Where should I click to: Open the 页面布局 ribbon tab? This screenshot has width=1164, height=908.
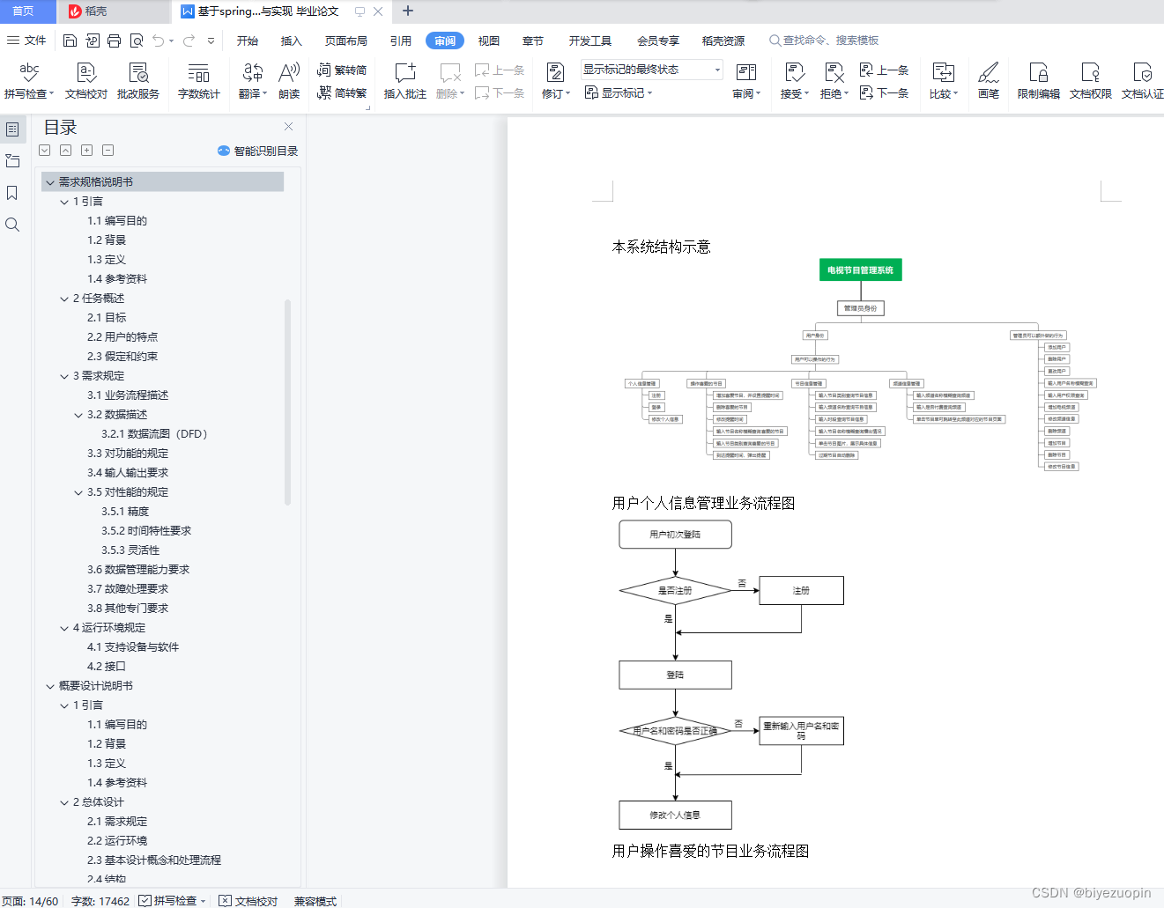click(346, 41)
